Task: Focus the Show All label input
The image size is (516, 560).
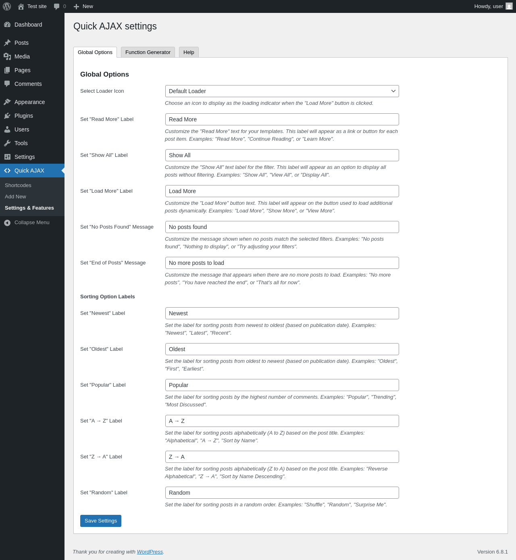Action: coord(282,155)
